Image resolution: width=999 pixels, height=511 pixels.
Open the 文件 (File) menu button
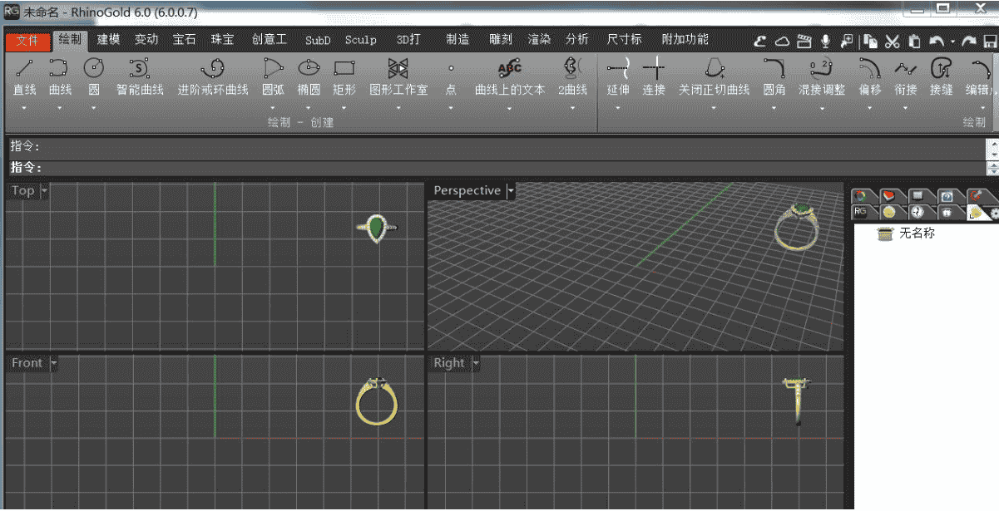tap(27, 41)
